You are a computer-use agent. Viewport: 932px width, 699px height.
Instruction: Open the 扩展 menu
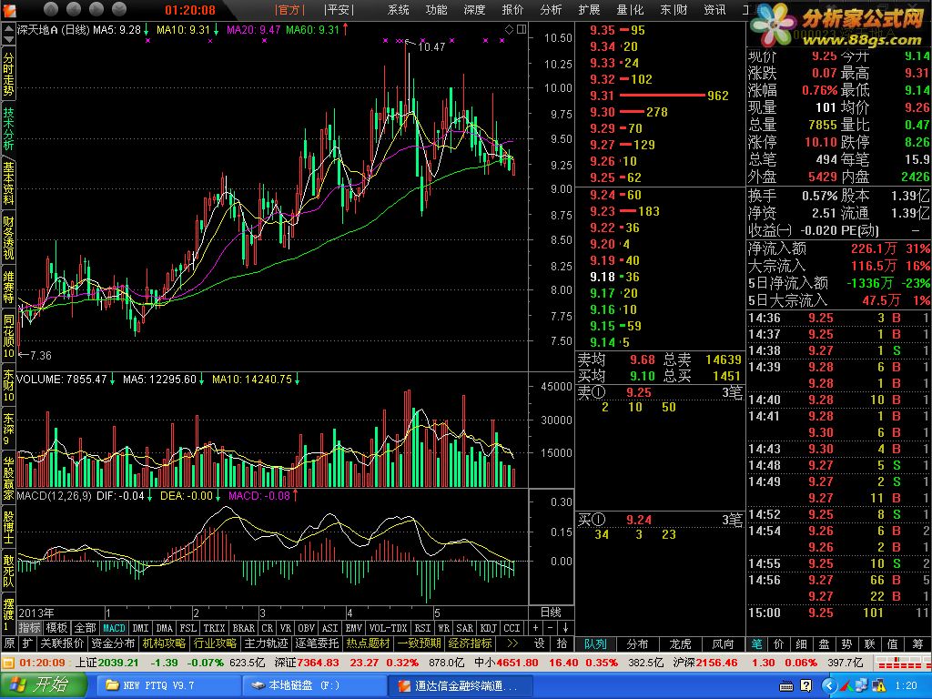click(589, 9)
